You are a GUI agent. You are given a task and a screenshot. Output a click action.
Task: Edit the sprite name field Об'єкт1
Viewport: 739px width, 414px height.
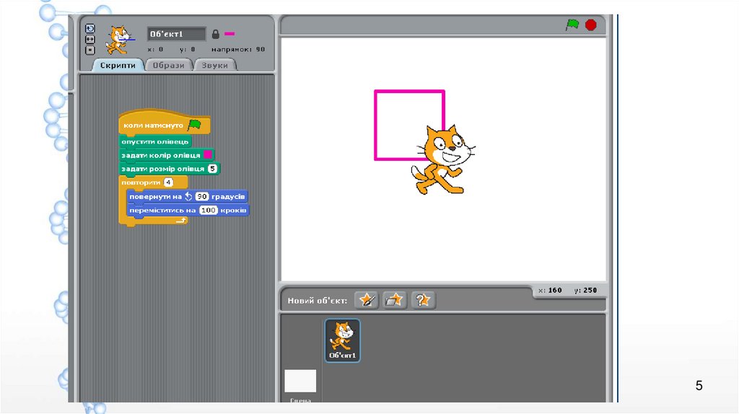176,34
